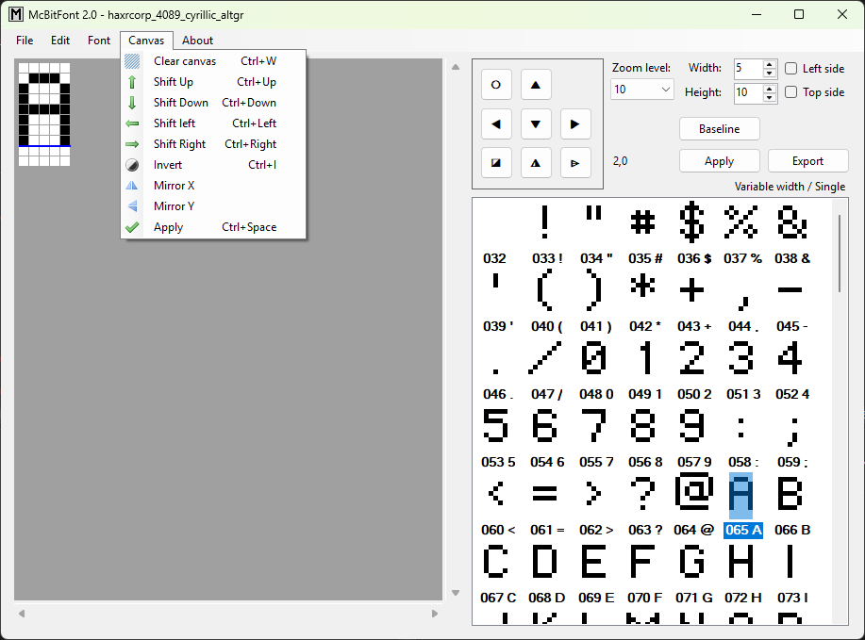Viewport: 865px width, 640px height.
Task: Open the About menu
Action: click(x=197, y=41)
